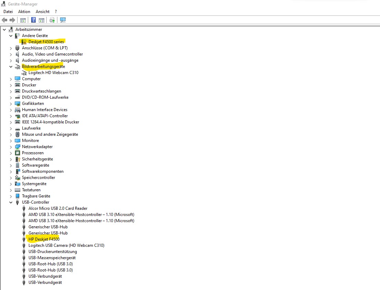The height and width of the screenshot is (290, 380).
Task: Click the Forward arrow toolbar icon
Action: click(12, 20)
